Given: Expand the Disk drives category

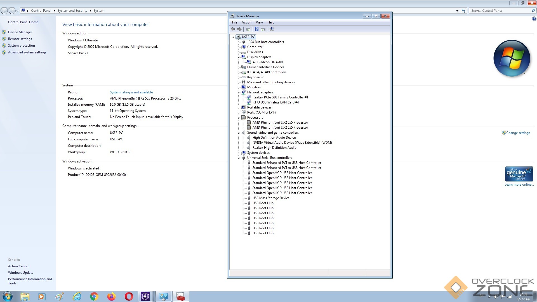Looking at the screenshot, I should [x=239, y=52].
